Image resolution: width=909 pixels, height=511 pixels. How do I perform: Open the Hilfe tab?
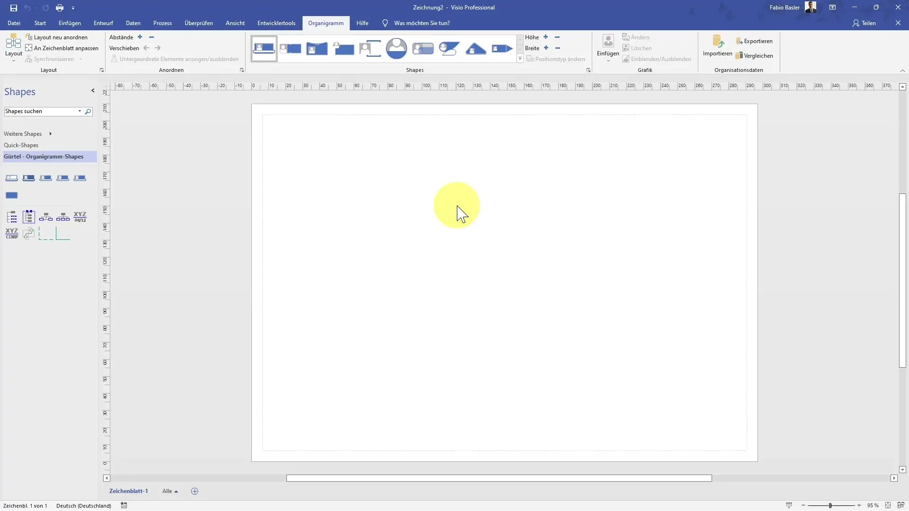click(362, 23)
